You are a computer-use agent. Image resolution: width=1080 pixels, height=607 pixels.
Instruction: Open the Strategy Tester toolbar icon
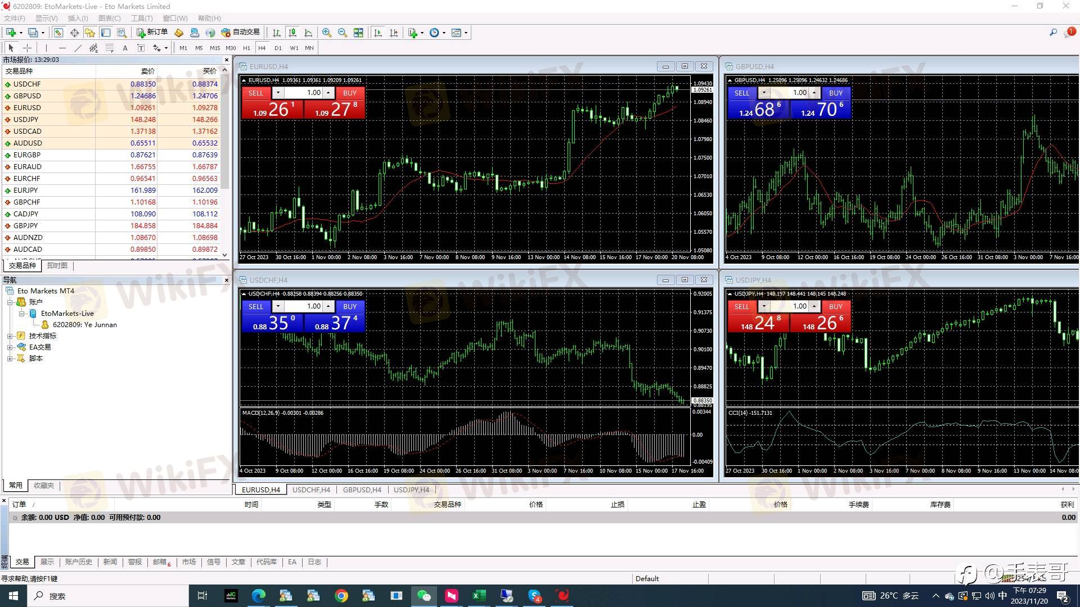(x=121, y=33)
